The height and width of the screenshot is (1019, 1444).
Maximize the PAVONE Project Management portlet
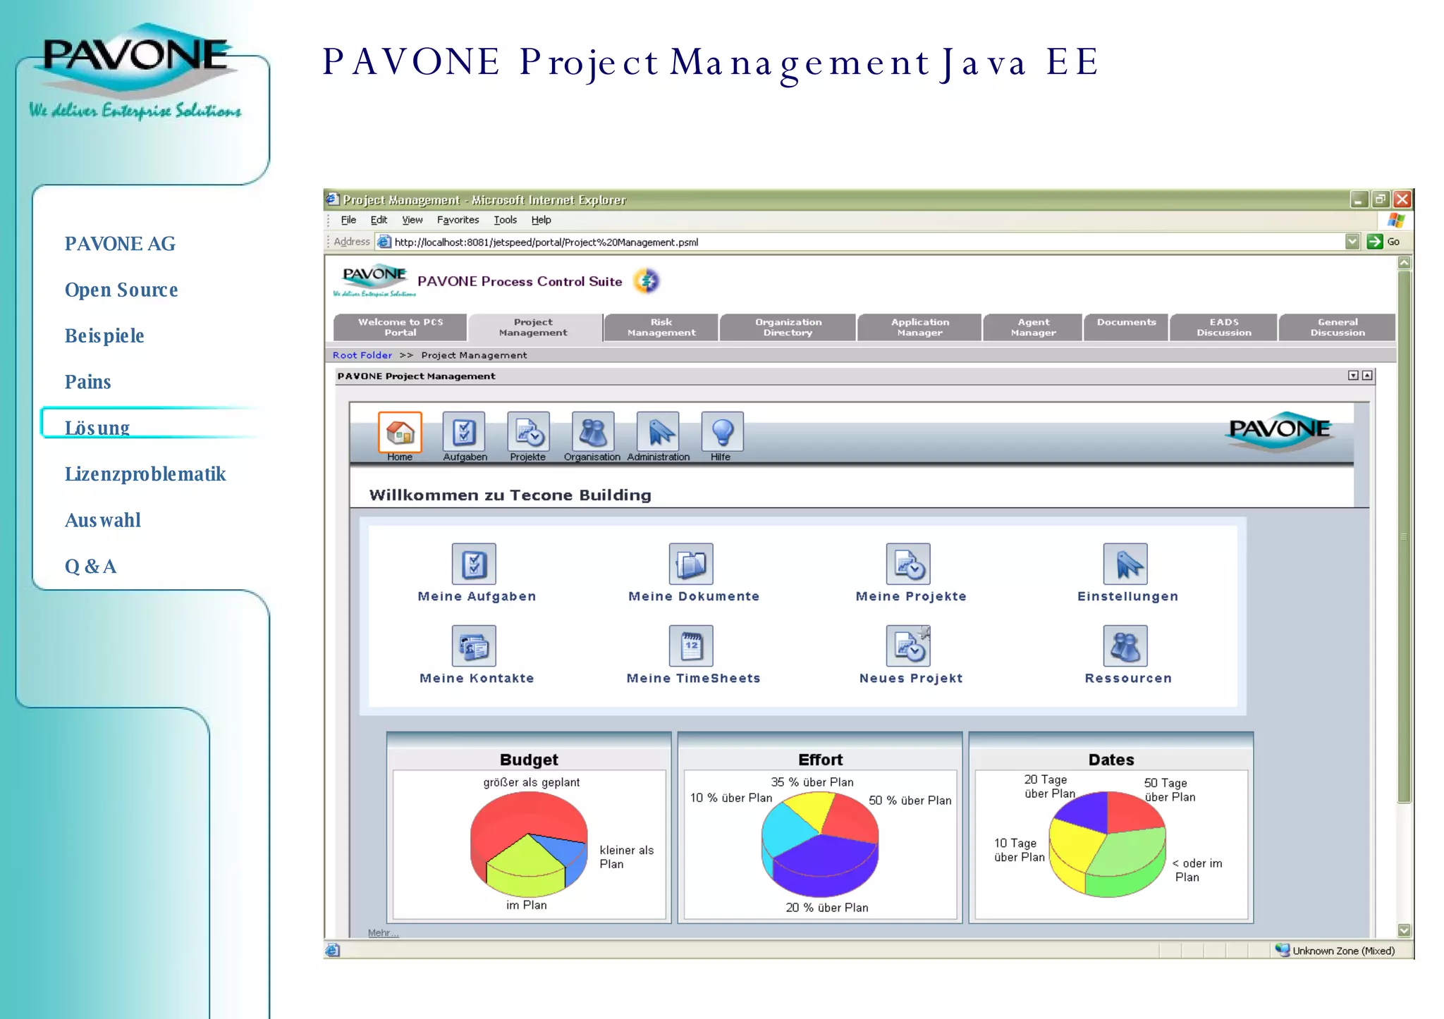[1367, 376]
